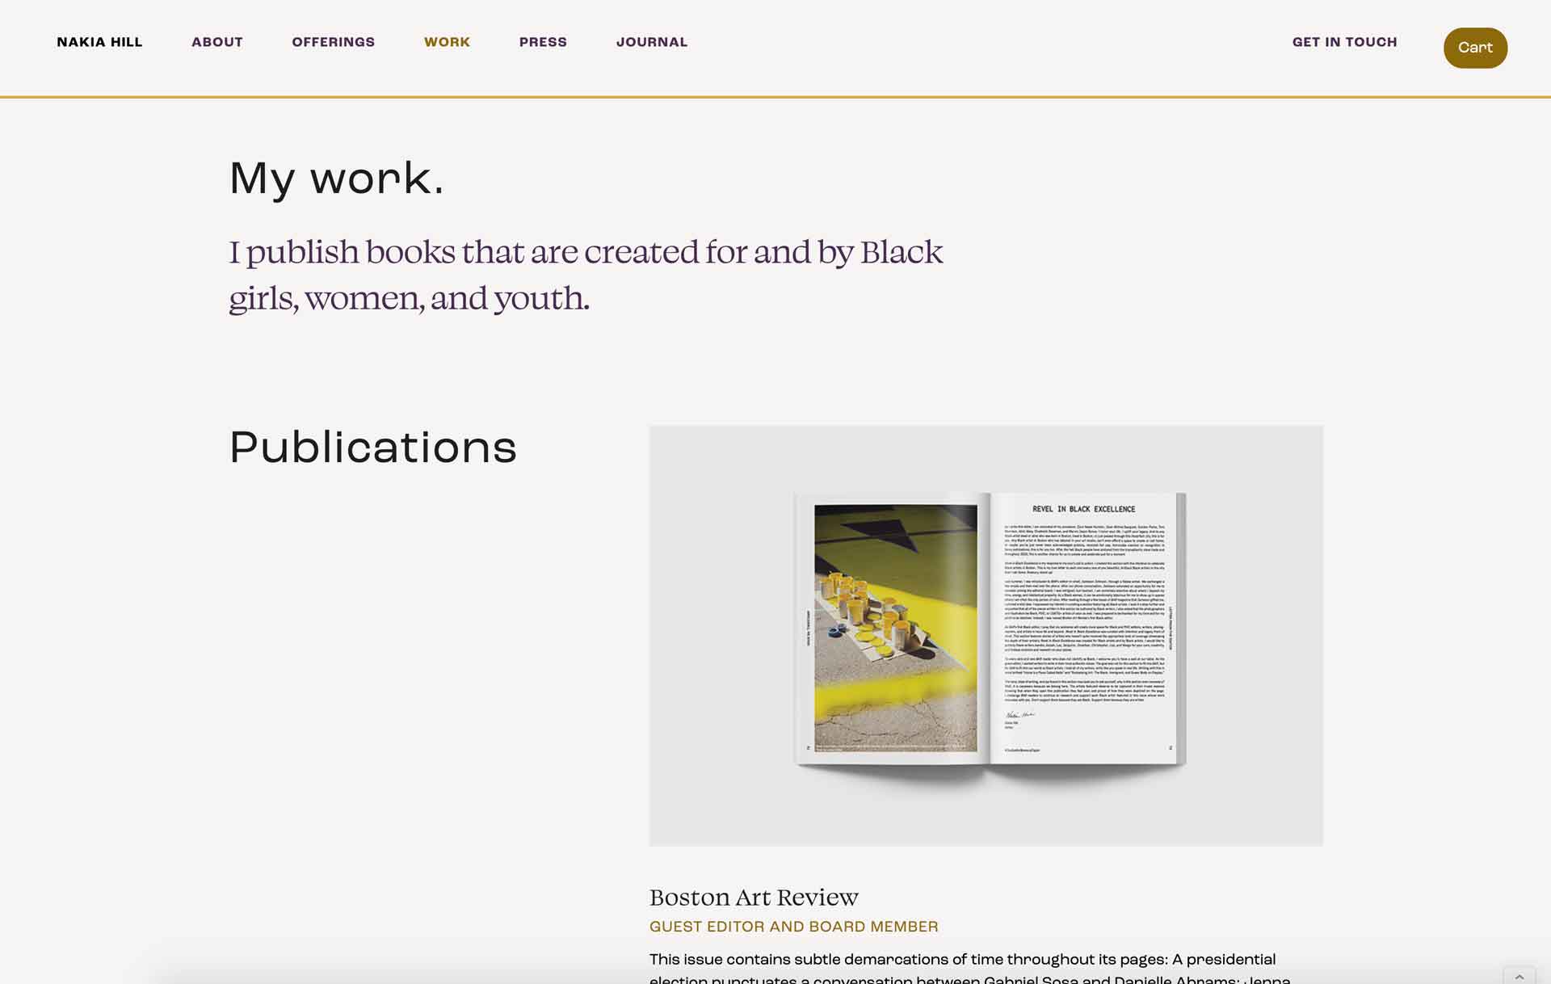Click the 'I publish books' tagline text

pyautogui.click(x=585, y=275)
